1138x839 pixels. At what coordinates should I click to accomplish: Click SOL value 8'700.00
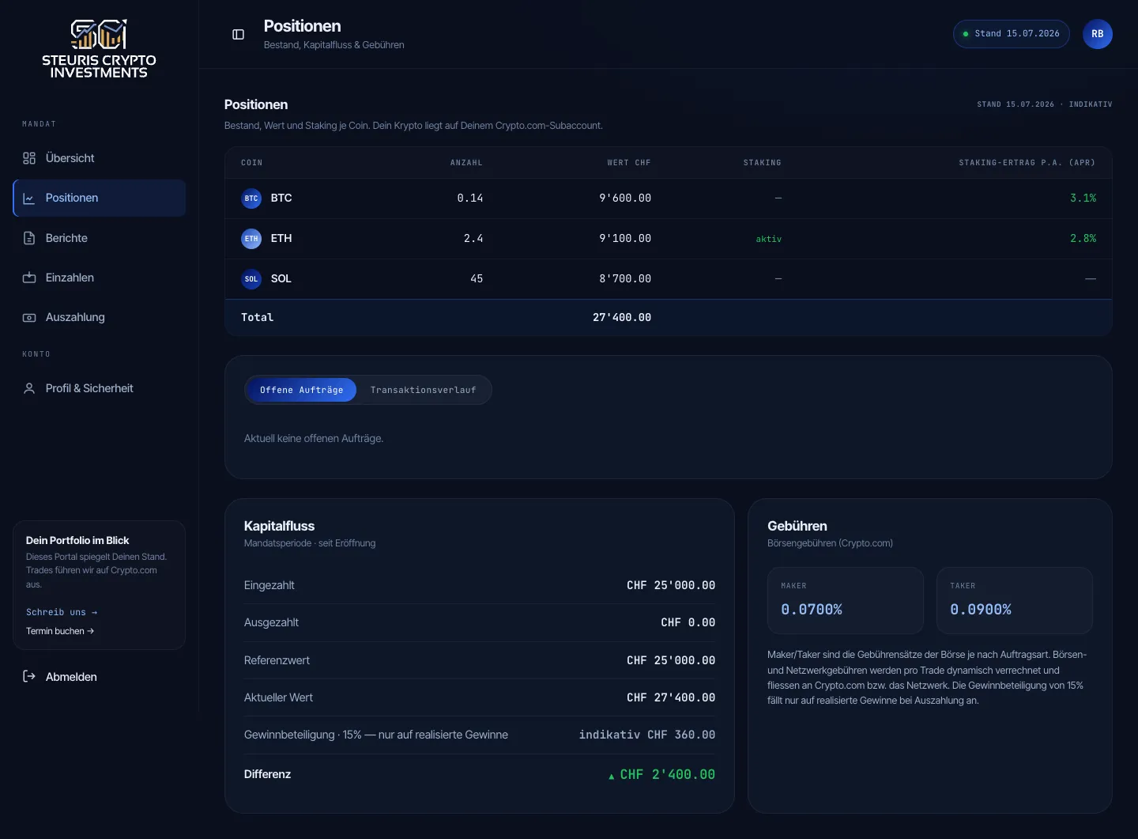click(625, 278)
